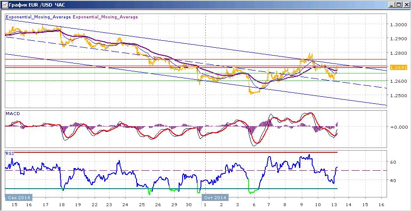412x211 pixels.
Task: Click date 6 on the time axis
Action: 254,205
